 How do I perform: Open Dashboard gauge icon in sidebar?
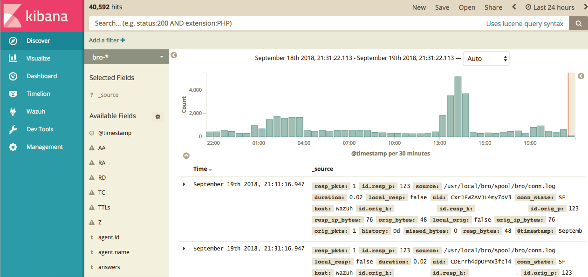click(13, 76)
